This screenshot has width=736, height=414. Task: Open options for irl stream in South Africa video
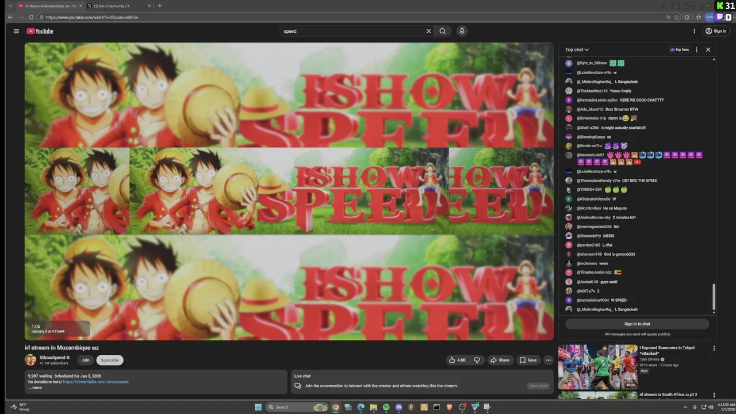click(714, 395)
